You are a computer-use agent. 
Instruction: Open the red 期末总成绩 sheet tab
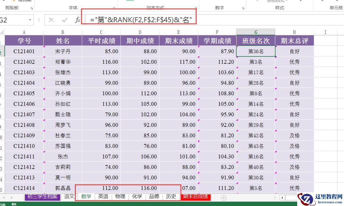(196, 196)
